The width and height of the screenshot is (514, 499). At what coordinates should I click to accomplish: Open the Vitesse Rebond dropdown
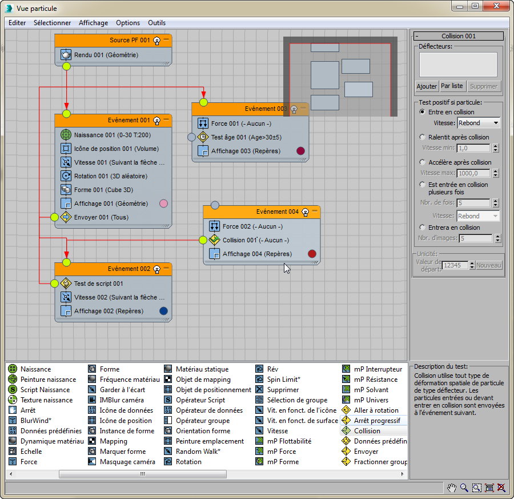pos(479,123)
